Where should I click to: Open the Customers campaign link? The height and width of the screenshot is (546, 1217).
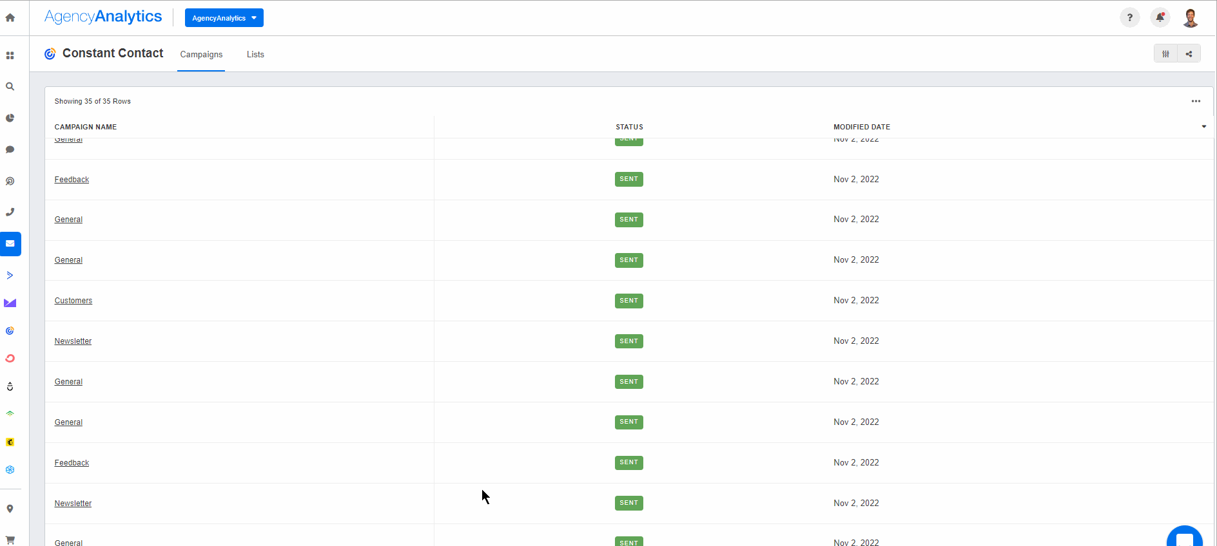[73, 301]
